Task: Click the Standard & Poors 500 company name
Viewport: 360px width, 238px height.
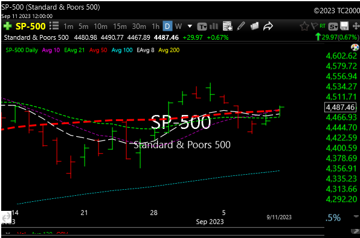Action: click(36, 37)
